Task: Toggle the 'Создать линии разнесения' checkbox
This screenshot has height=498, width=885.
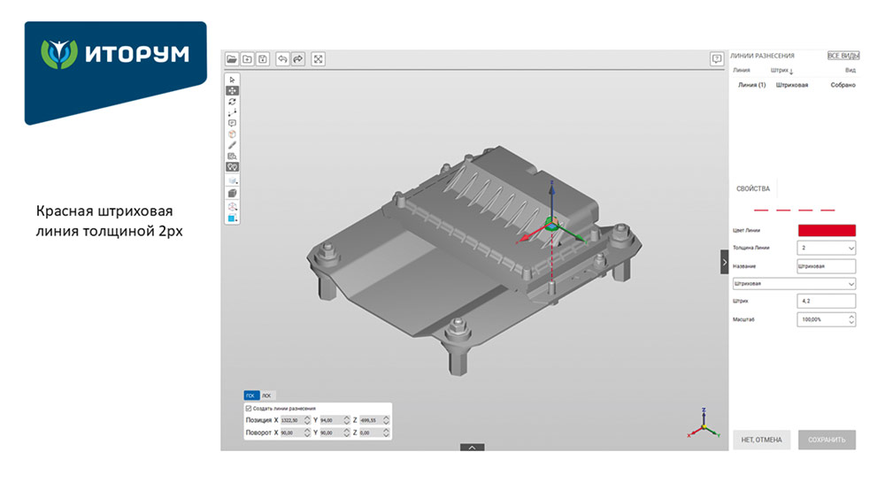Action: [248, 408]
